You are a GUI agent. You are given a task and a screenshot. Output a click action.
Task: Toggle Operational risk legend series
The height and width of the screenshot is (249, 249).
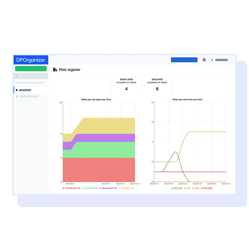click(x=108, y=188)
